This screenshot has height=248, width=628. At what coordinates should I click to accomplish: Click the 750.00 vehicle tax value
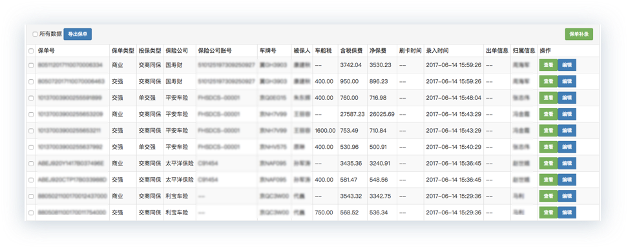pyautogui.click(x=324, y=213)
